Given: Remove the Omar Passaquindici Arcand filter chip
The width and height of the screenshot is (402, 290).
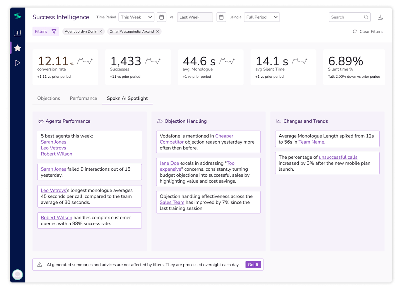Looking at the screenshot, I should click(157, 32).
